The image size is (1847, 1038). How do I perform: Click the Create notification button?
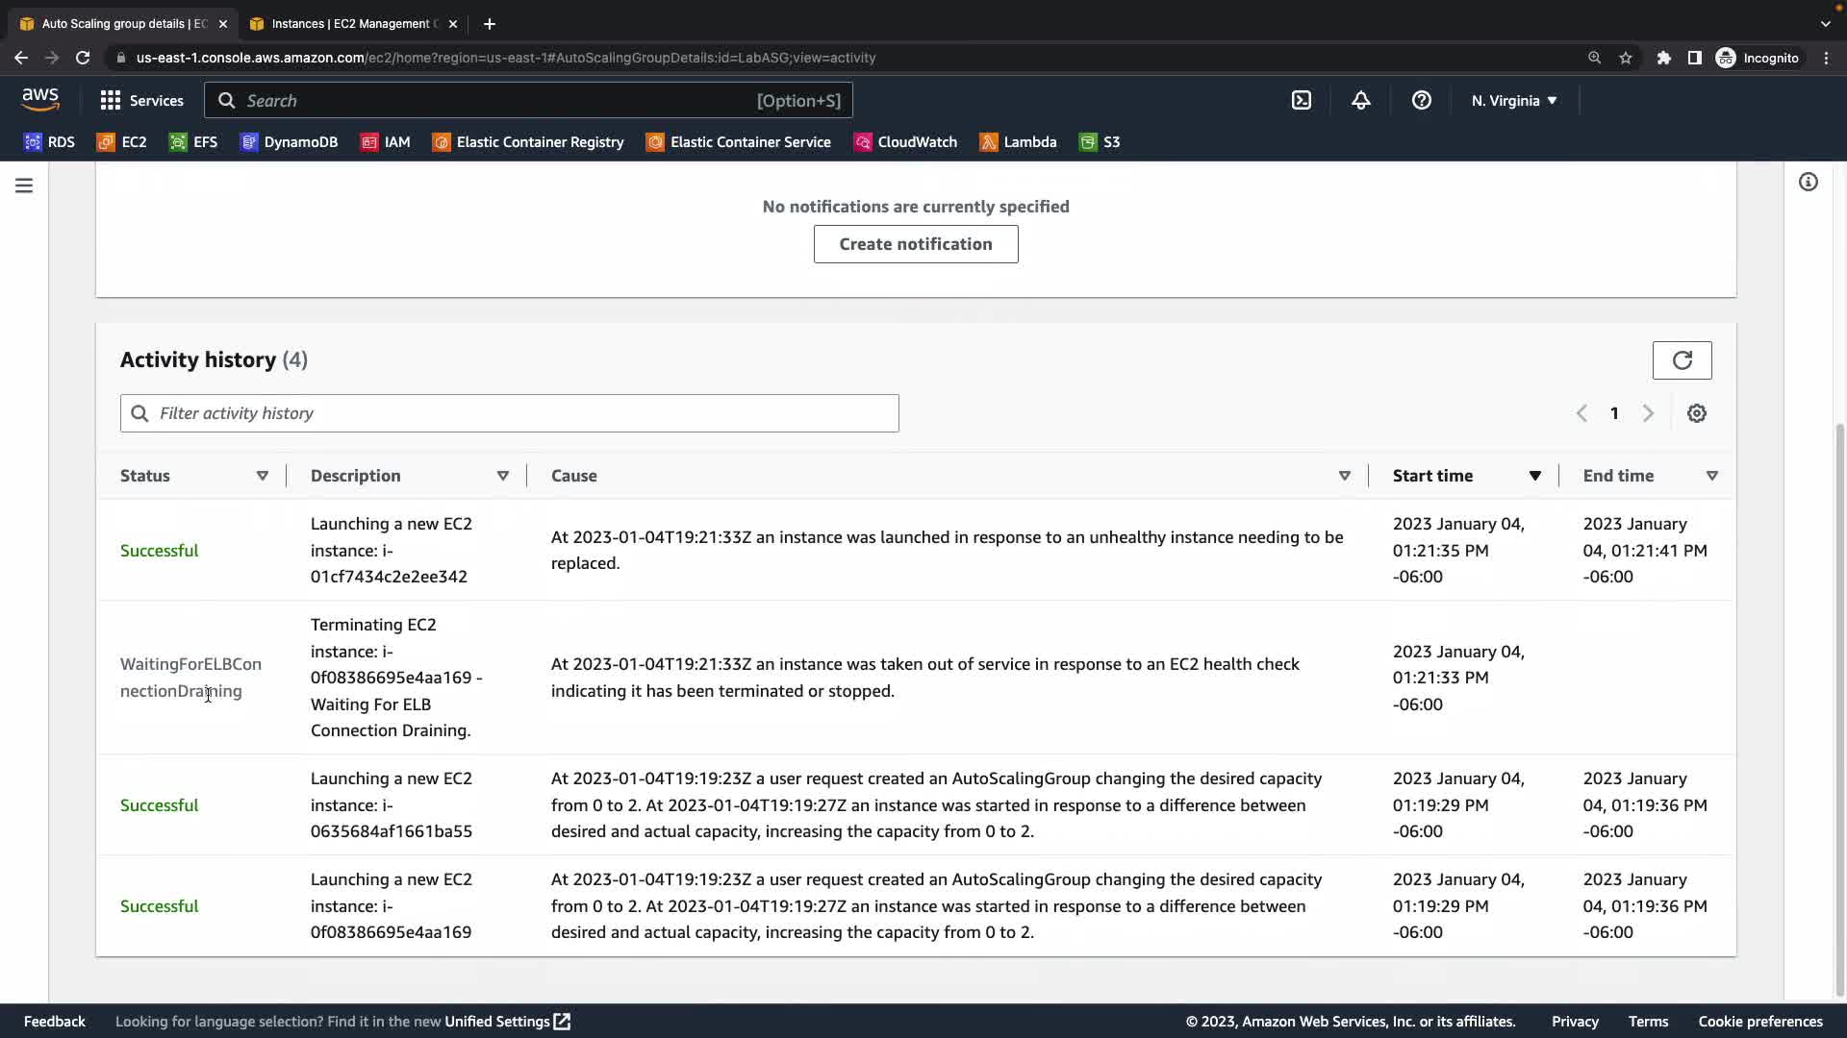click(915, 244)
